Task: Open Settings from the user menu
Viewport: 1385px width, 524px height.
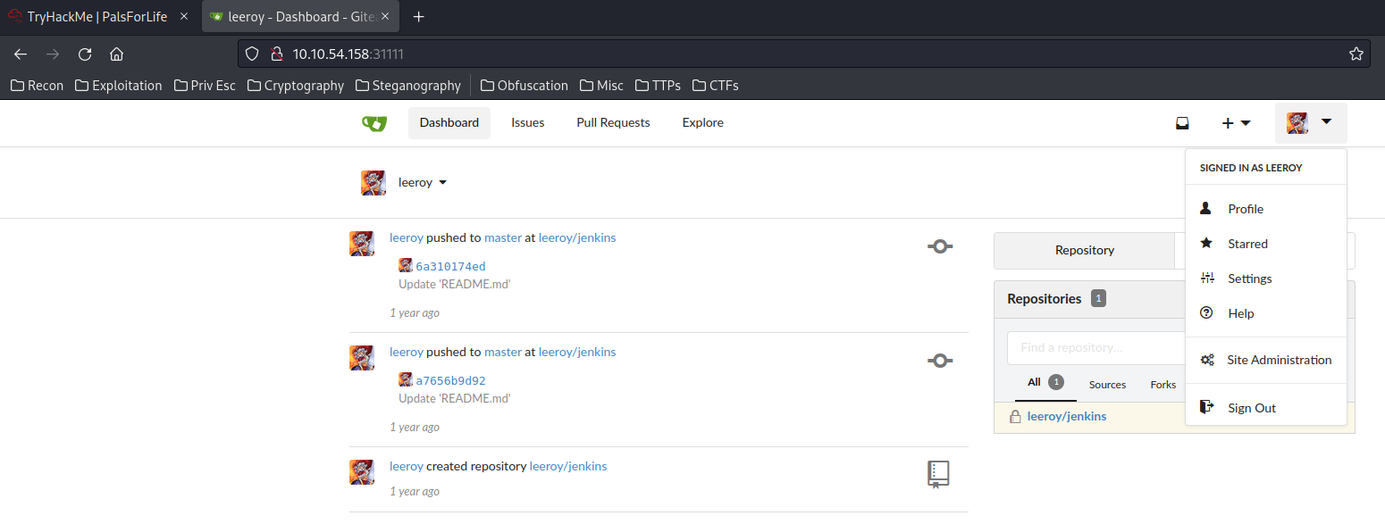Action: 1265,279
